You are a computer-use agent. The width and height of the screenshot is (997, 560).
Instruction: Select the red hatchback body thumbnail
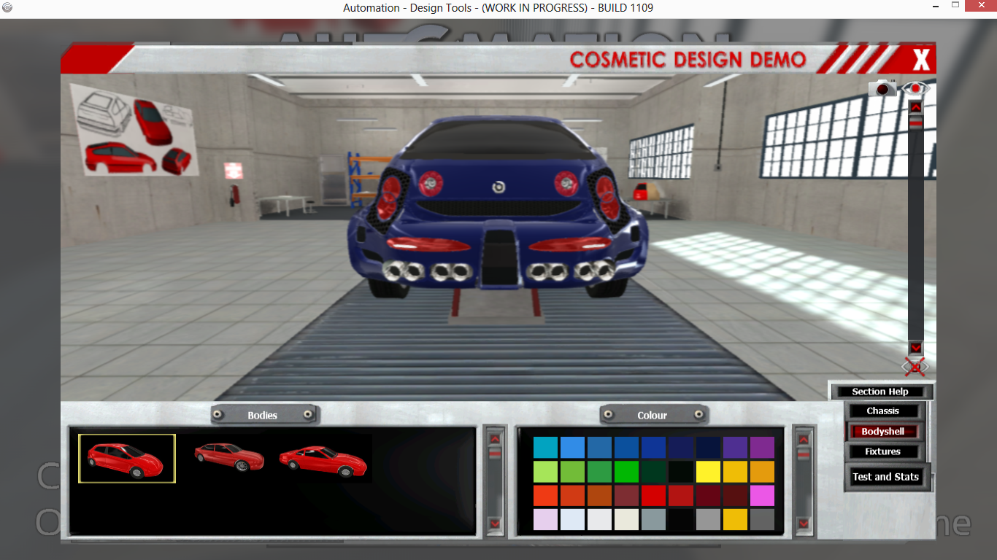click(127, 459)
